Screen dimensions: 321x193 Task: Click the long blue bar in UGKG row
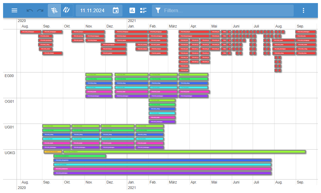click(x=163, y=160)
